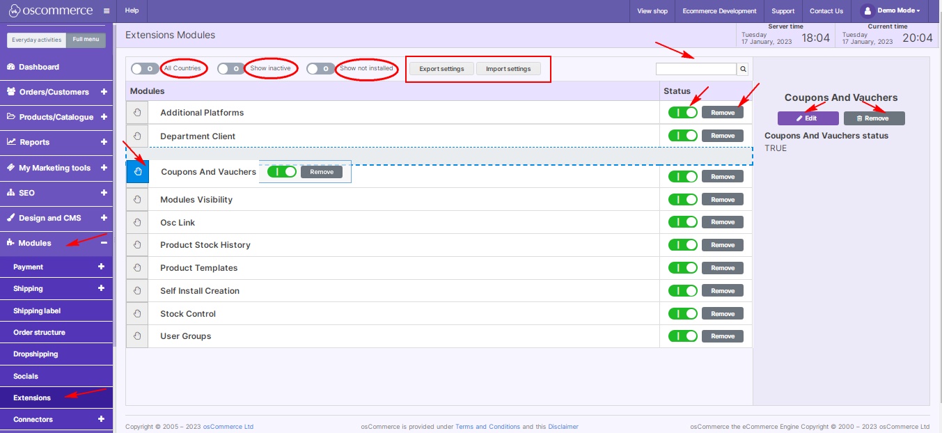Open the osCommerce Ltd footer link
This screenshot has width=942, height=433.
click(x=228, y=427)
